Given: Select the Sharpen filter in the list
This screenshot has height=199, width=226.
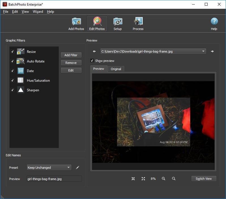Looking at the screenshot, I should pos(33,90).
